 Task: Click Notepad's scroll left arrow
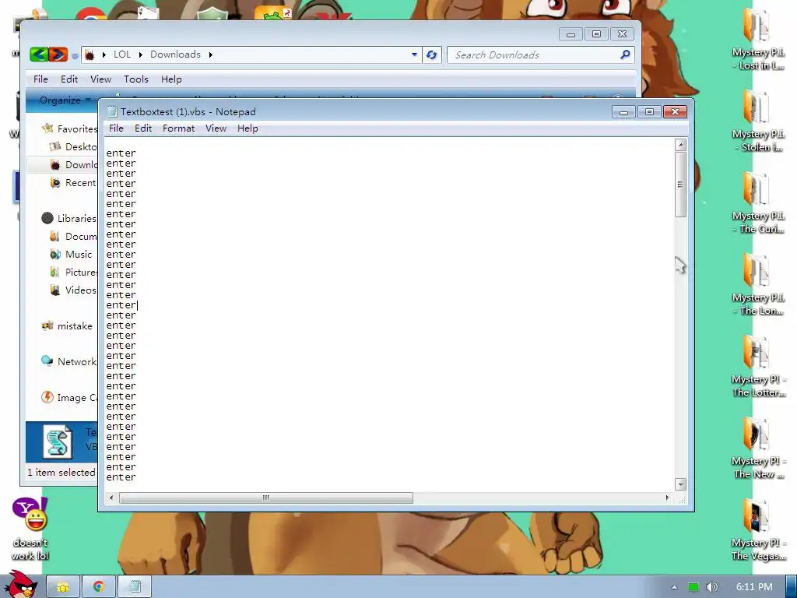point(111,498)
